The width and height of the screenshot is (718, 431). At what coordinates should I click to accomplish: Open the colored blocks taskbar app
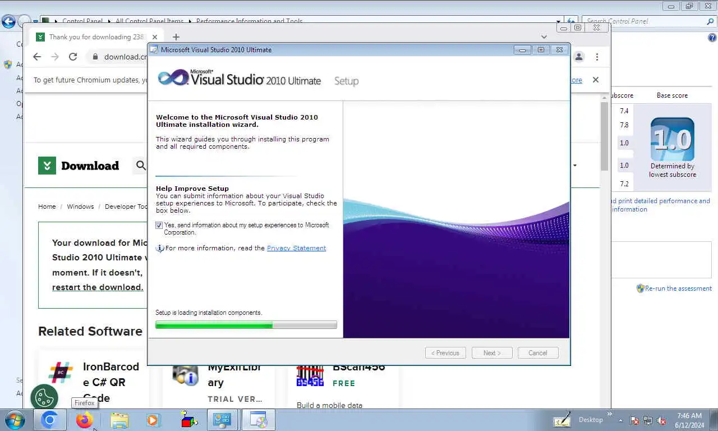coord(188,420)
